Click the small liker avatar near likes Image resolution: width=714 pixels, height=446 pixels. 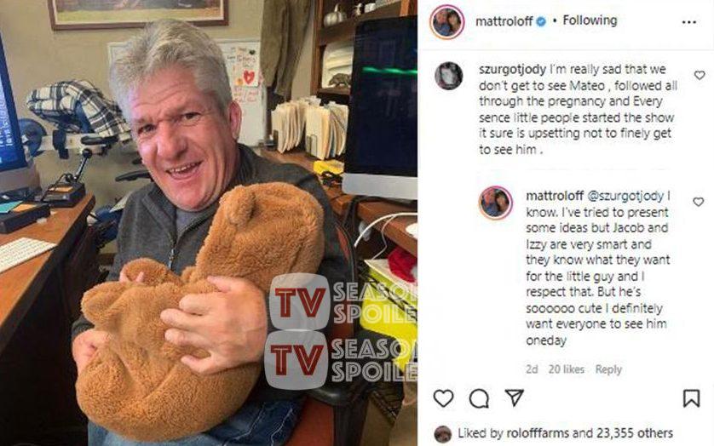point(442,434)
